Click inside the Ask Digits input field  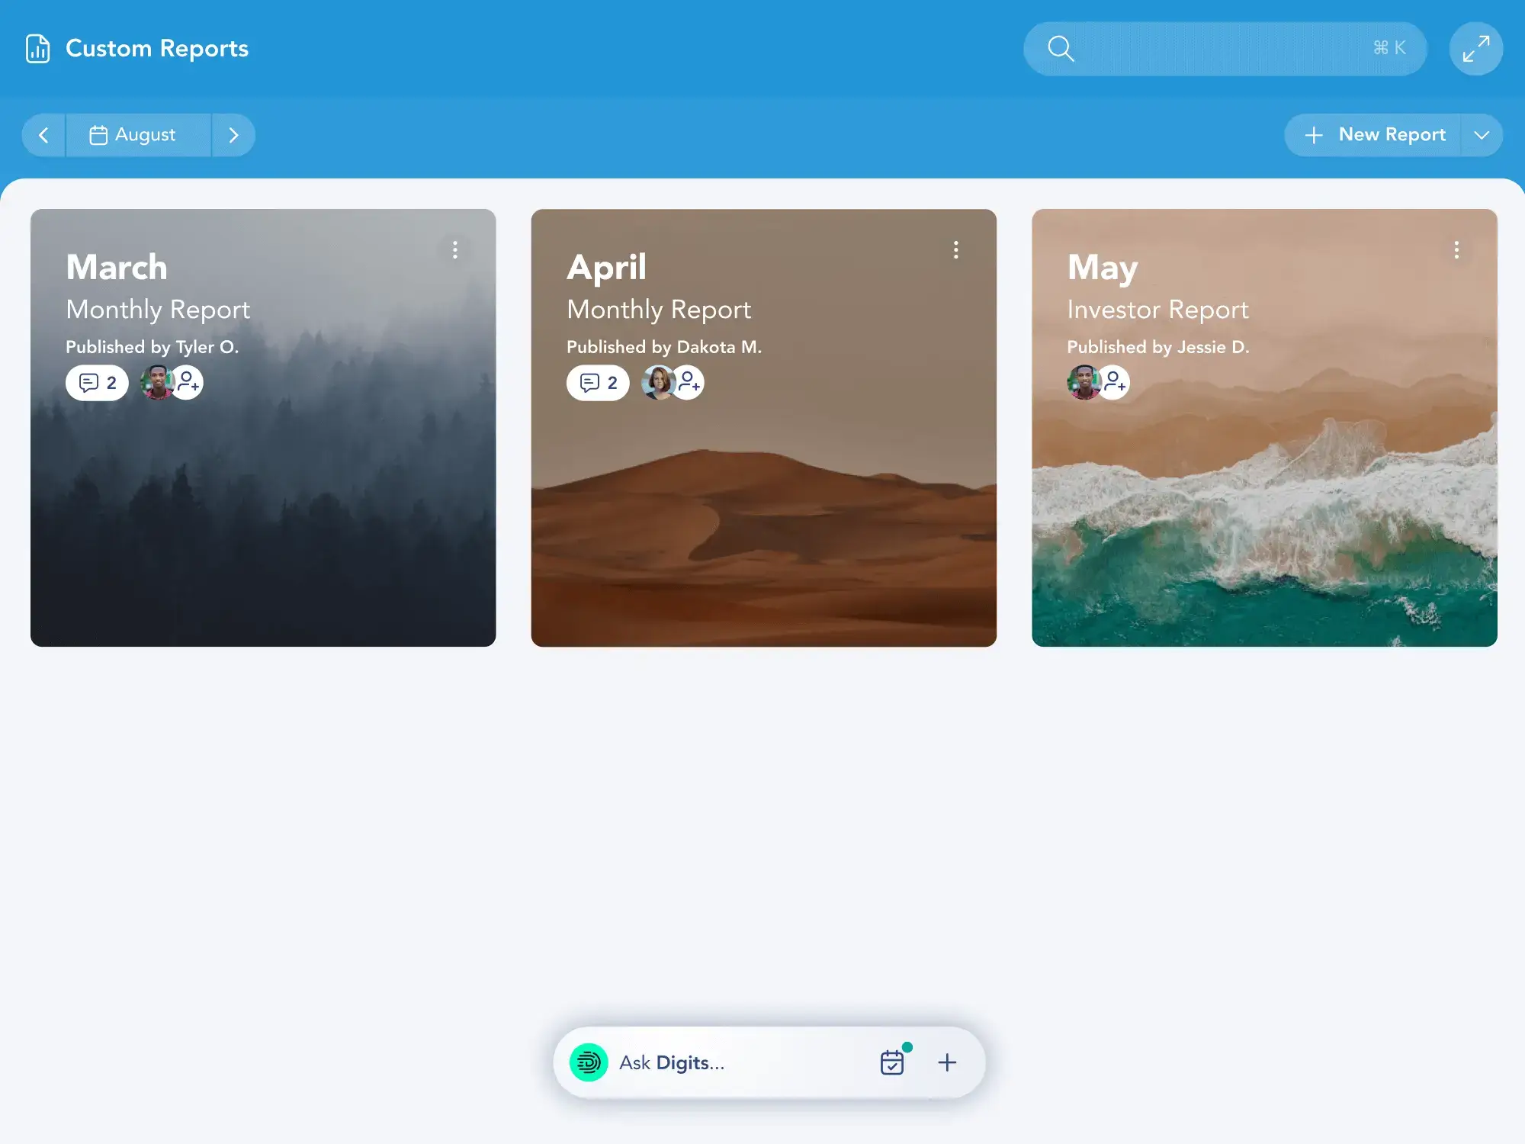click(x=724, y=1062)
